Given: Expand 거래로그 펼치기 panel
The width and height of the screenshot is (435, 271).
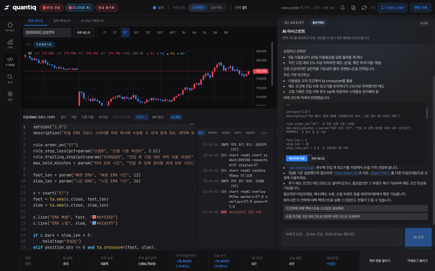Looking at the screenshot, I should point(417,261).
